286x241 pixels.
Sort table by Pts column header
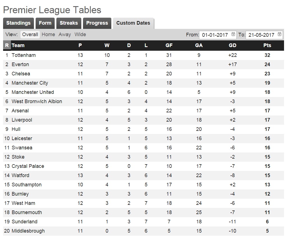pos(267,45)
